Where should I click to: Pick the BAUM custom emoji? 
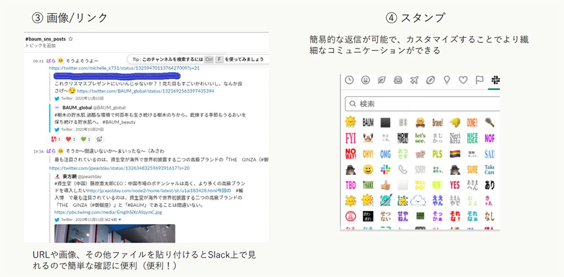[x=368, y=122]
